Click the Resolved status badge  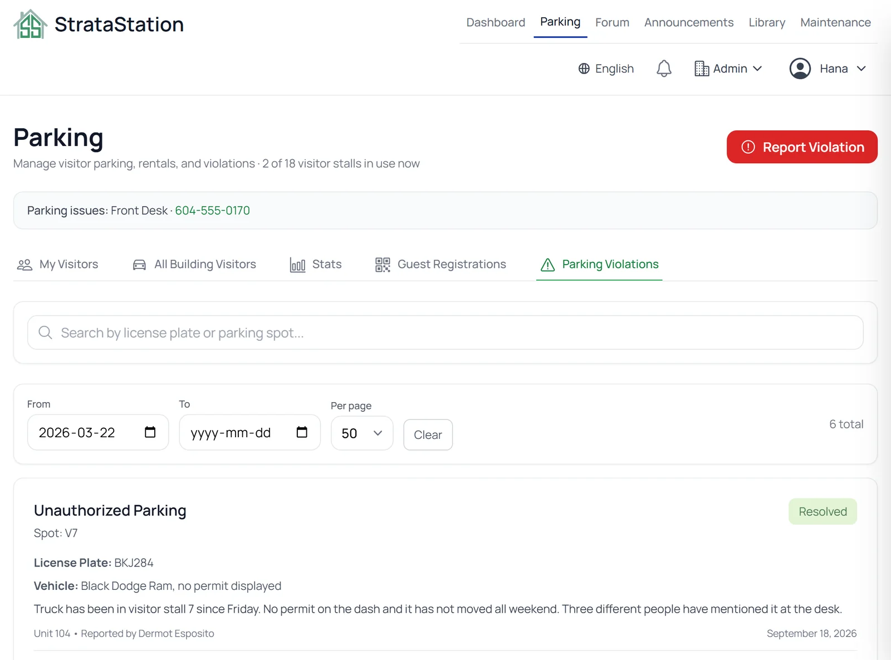click(823, 511)
